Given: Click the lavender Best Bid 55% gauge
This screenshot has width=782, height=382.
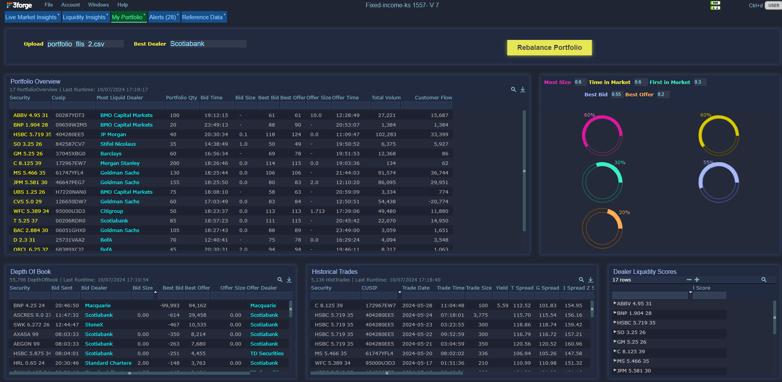Looking at the screenshot, I should tap(719, 182).
